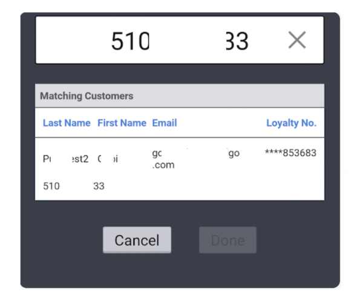
Task: Select the phone number below the customer name
Action: coord(73,186)
